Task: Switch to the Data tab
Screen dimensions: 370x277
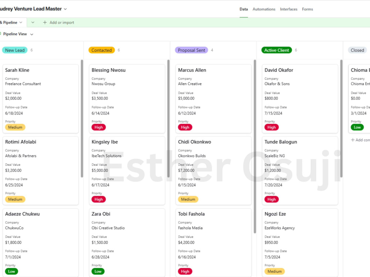Action: coord(243,9)
